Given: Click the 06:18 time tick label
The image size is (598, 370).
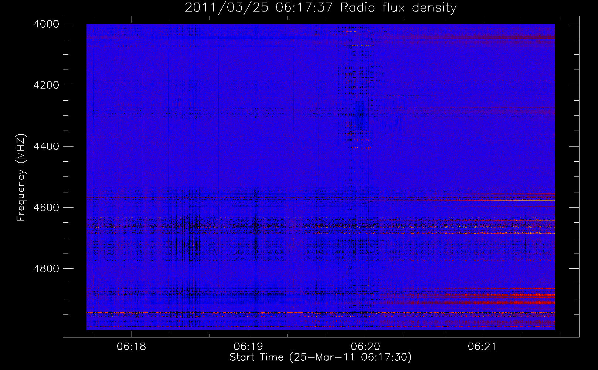Looking at the screenshot, I should pyautogui.click(x=132, y=347).
